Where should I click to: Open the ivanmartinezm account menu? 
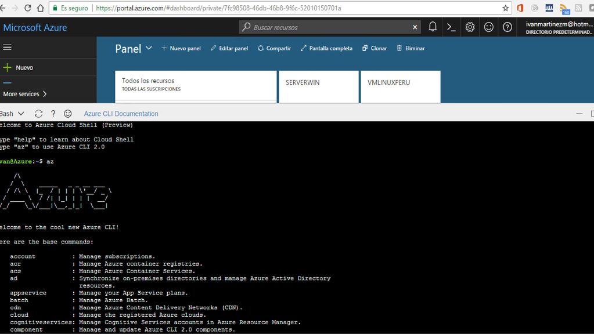[x=559, y=28]
